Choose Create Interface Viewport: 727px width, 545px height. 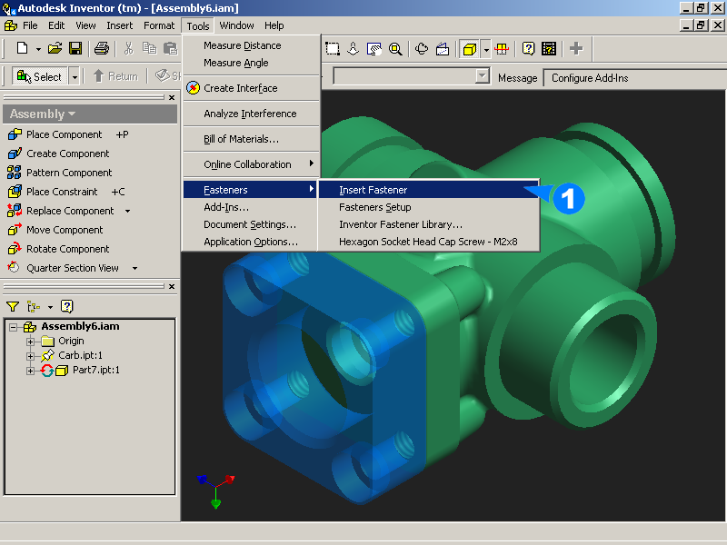point(251,88)
